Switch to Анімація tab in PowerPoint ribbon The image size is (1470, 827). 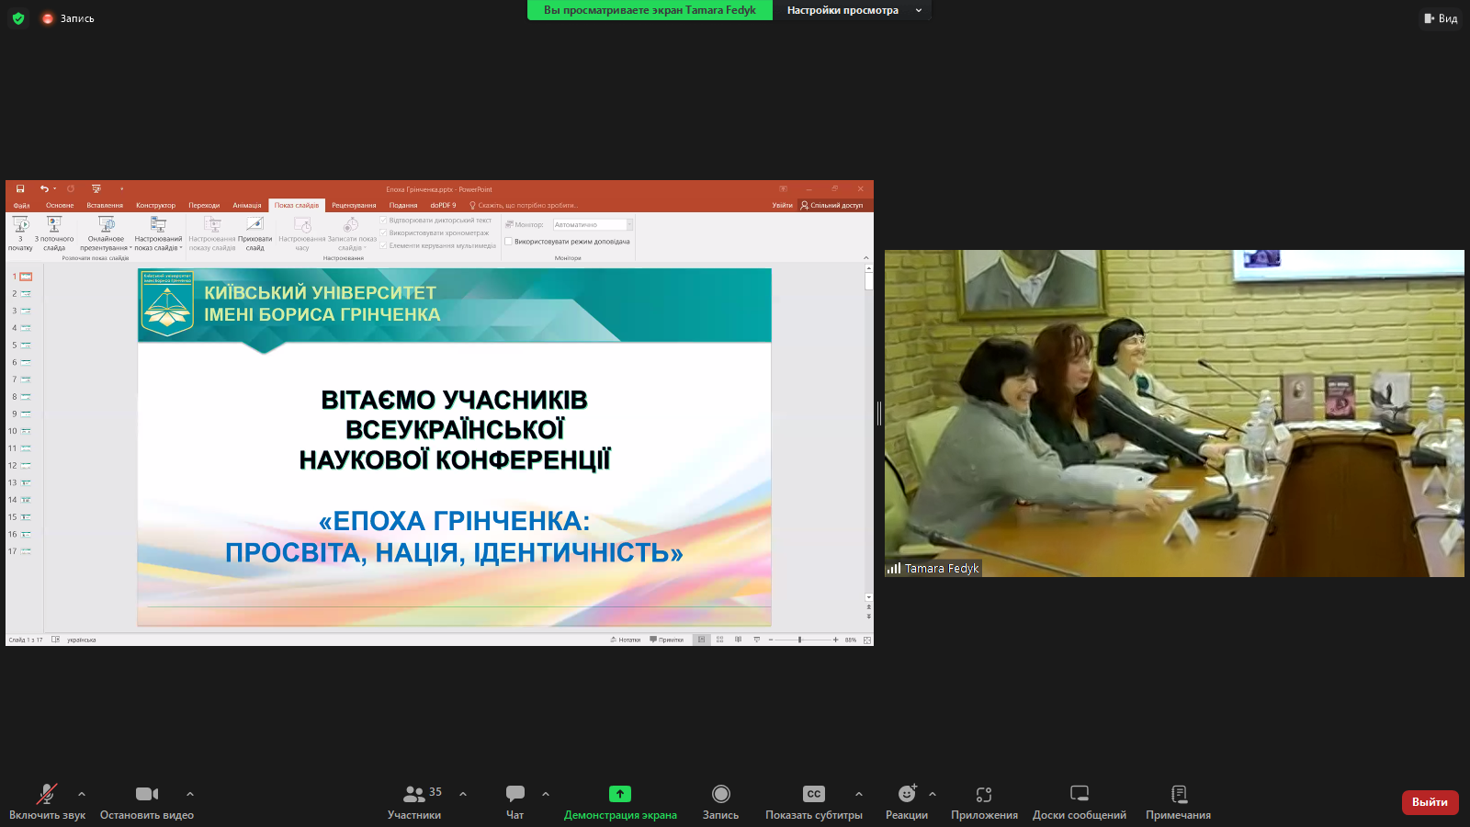pos(246,206)
